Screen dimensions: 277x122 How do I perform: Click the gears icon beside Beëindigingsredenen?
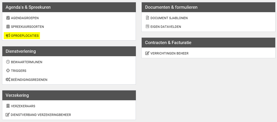(8, 80)
